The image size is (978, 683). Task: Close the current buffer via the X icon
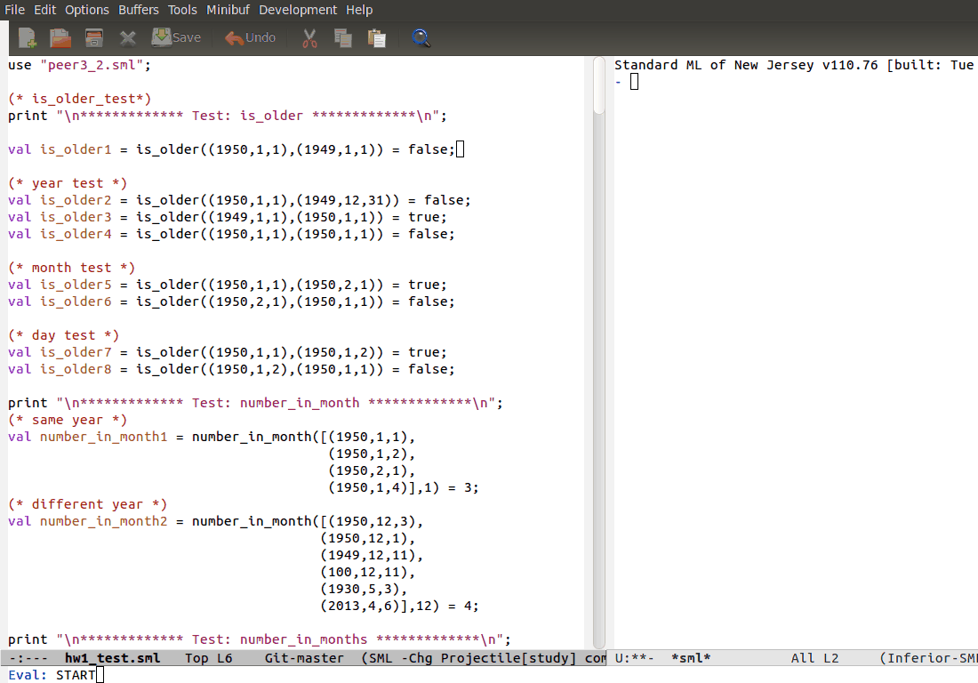click(126, 37)
